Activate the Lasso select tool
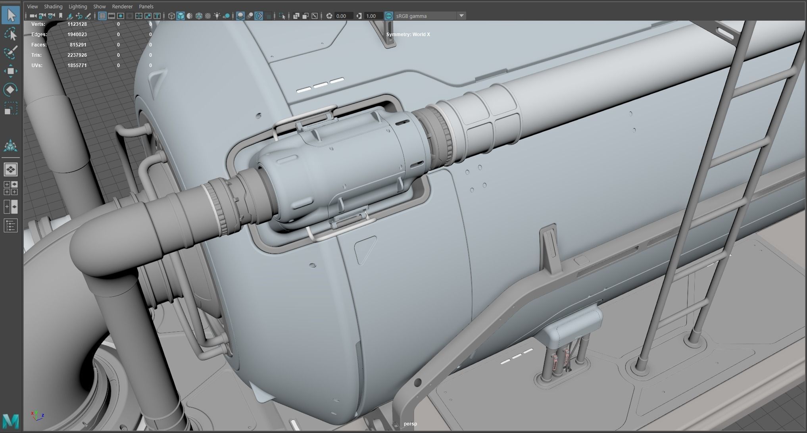 11,34
